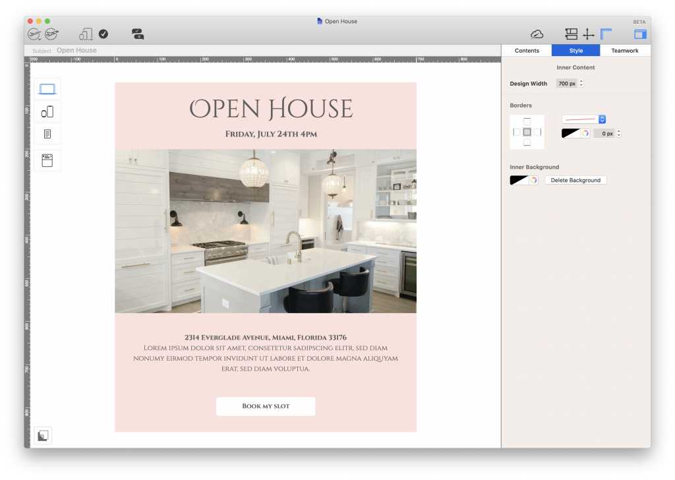Click the crosshair guides toolbar icon
This screenshot has width=675, height=480.
pyautogui.click(x=589, y=34)
